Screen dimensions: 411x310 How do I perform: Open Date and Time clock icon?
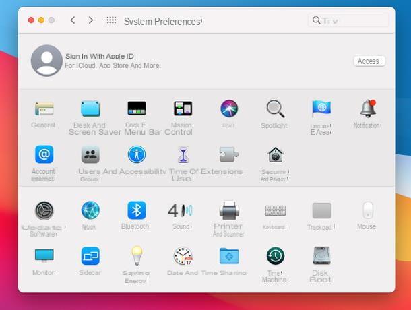click(183, 256)
